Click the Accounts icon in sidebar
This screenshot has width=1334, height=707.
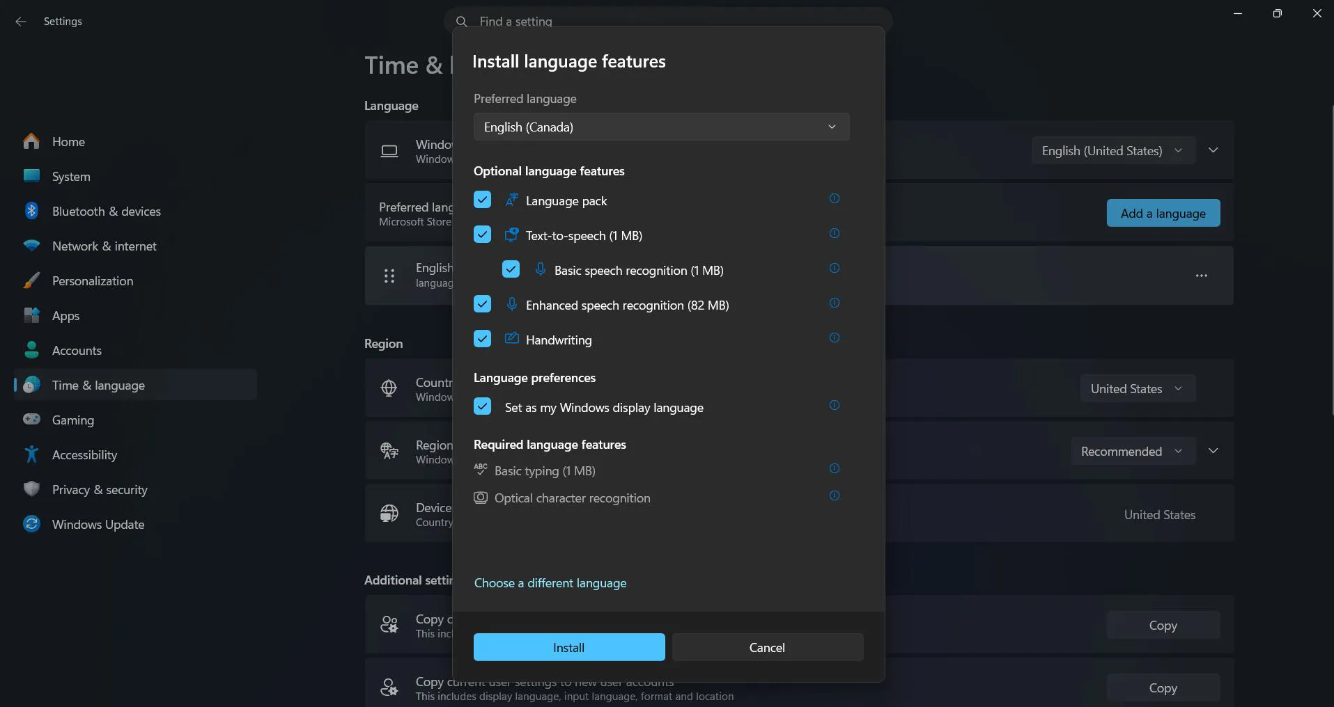pyautogui.click(x=31, y=350)
